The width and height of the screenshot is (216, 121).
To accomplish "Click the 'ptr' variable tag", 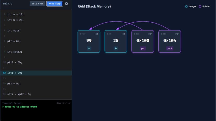I will [143, 48].
